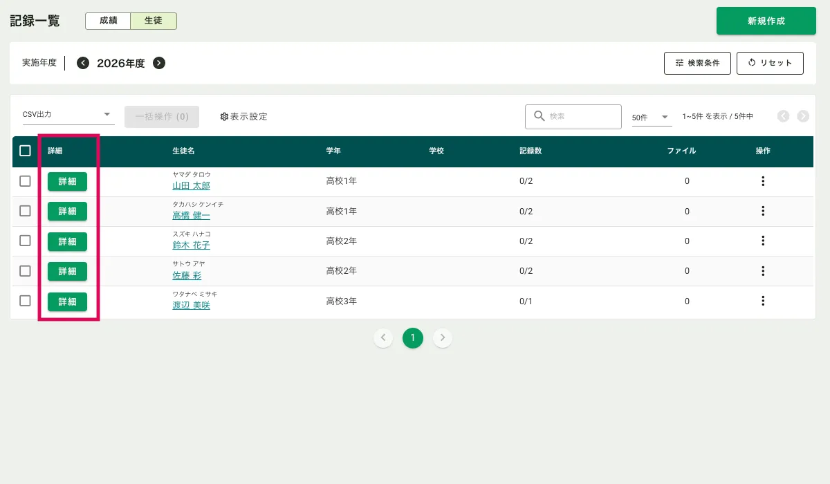
Task: Click the 新規作成 button
Action: (766, 21)
